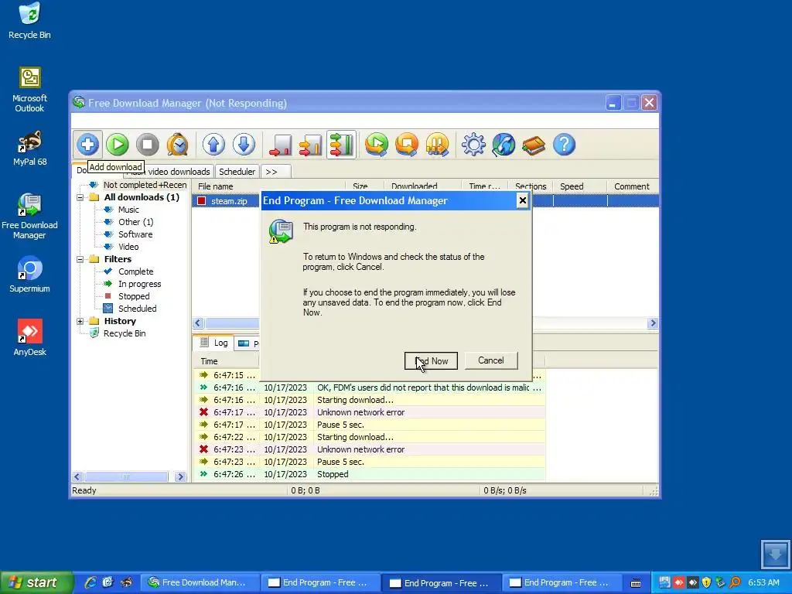Click the Internet Explorer quick launch icon
This screenshot has height=594, width=792.
[90, 582]
